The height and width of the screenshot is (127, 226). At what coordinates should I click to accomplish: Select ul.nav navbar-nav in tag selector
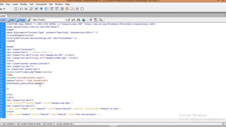65,124
